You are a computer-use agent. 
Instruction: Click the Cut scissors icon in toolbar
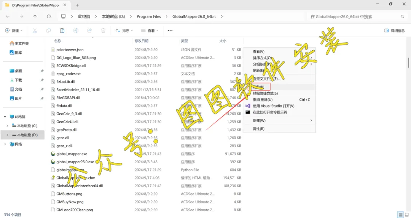(x=35, y=30)
